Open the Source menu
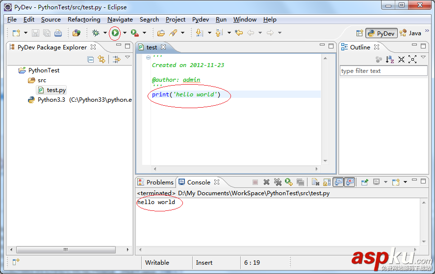 click(51, 20)
